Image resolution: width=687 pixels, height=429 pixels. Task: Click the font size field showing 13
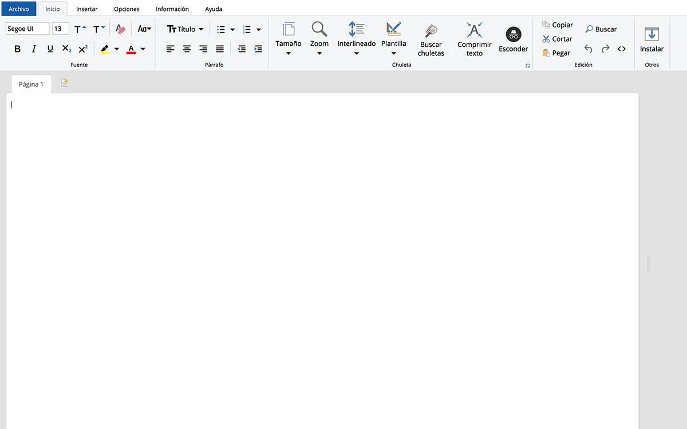pyautogui.click(x=61, y=29)
